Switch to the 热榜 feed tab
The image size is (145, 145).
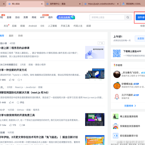(x=20, y=36)
